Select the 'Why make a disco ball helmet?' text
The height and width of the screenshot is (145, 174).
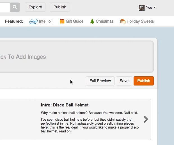click(64, 113)
